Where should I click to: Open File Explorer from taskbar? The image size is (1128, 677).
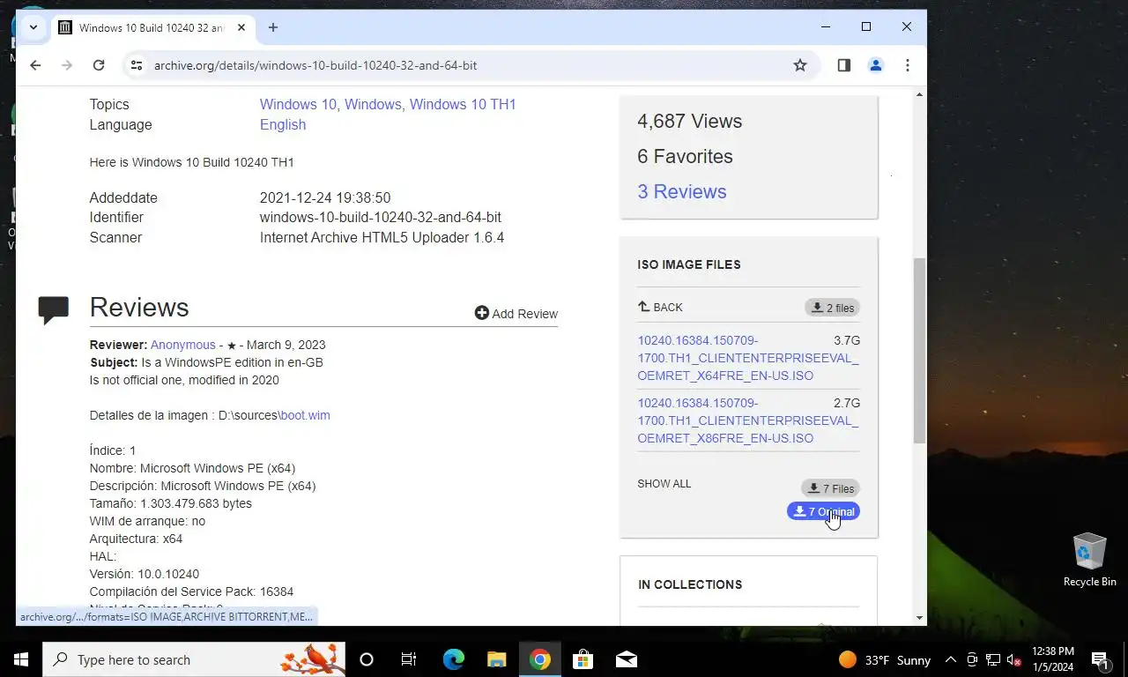[497, 659]
